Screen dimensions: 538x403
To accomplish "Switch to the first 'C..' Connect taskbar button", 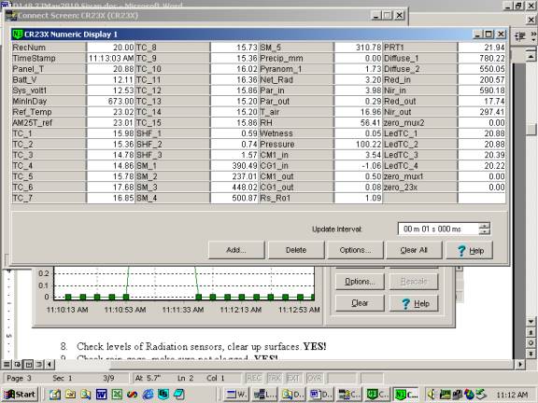I will click(349, 395).
